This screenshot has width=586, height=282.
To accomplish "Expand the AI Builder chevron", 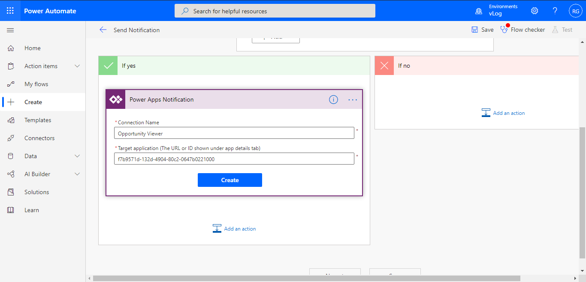I will pyautogui.click(x=78, y=174).
